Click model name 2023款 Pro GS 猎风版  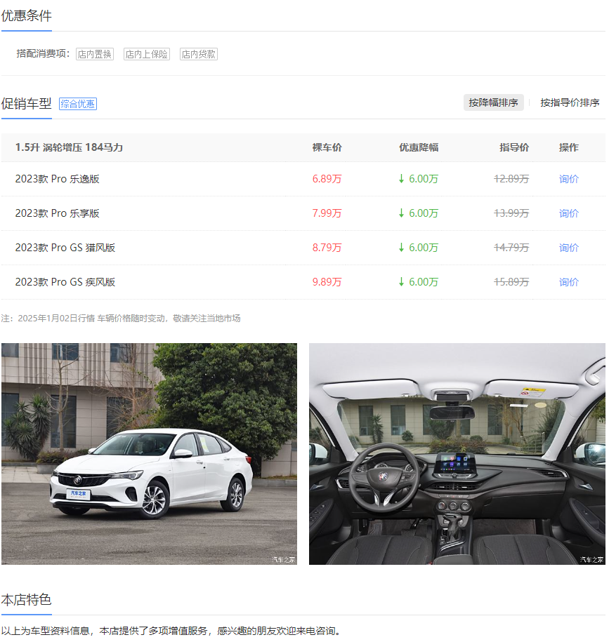pos(65,248)
